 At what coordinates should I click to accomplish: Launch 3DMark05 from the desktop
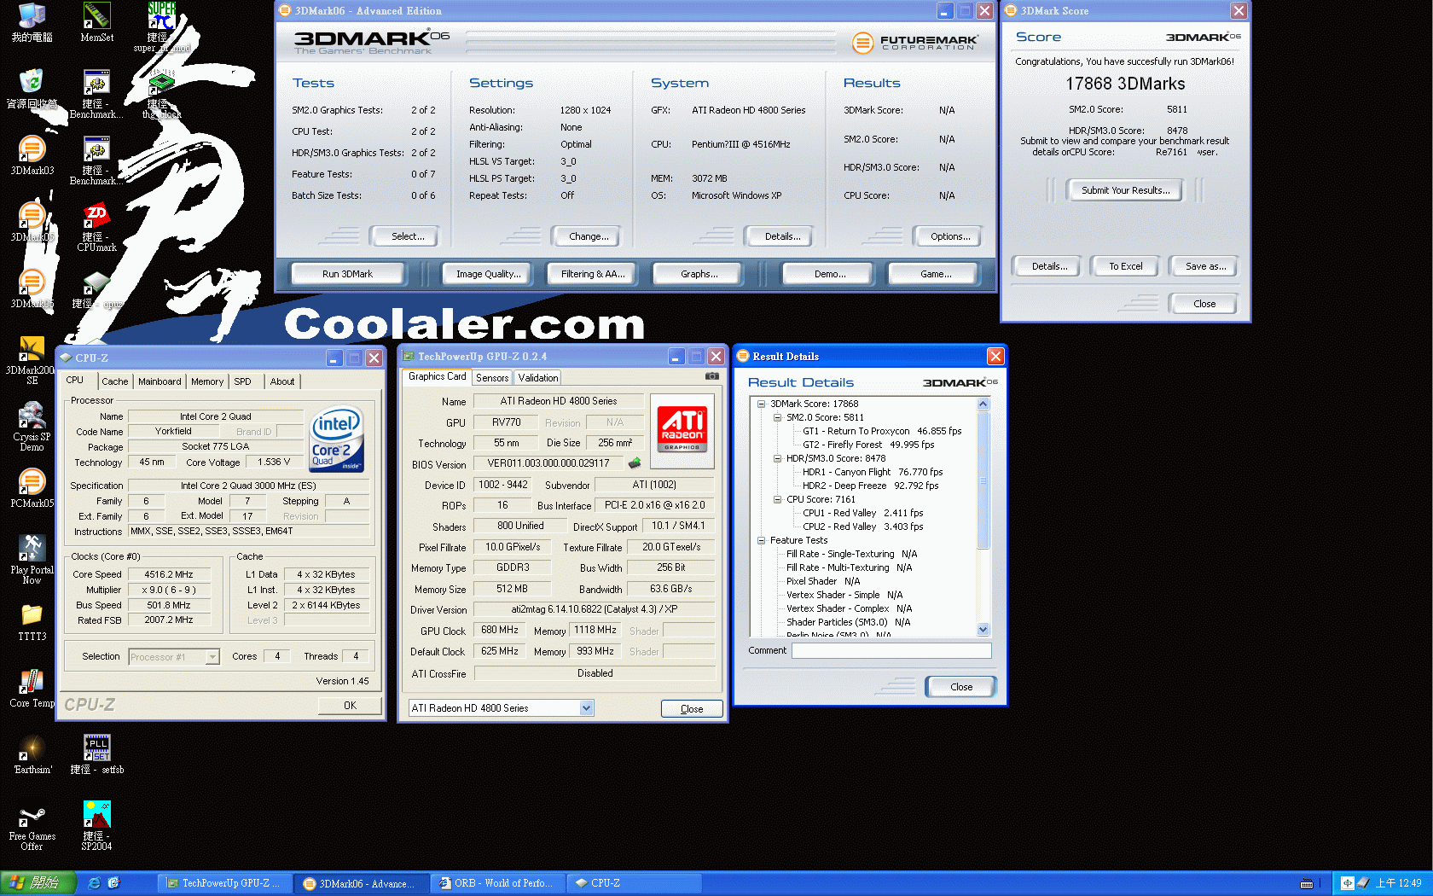point(32,222)
